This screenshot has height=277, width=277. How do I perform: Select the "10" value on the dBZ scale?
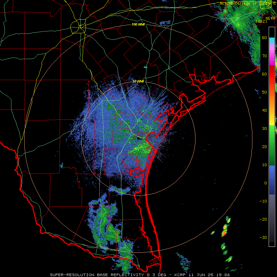coord(264,165)
